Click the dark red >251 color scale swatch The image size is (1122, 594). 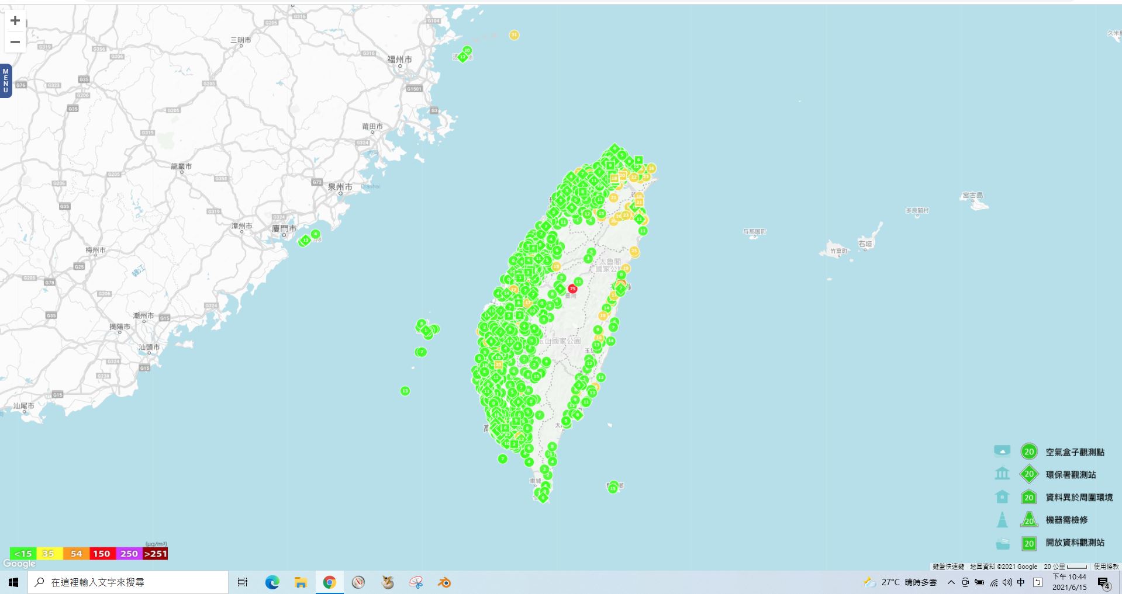point(156,554)
